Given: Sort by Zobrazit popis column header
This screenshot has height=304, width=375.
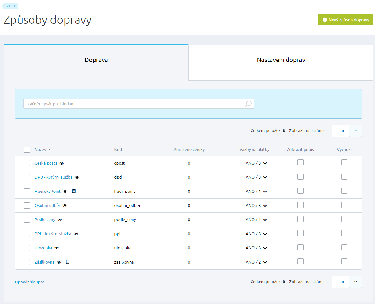Looking at the screenshot, I should [x=300, y=150].
